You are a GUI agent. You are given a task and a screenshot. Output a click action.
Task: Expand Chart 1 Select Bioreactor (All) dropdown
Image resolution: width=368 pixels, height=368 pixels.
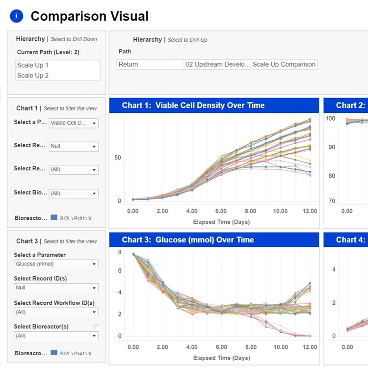point(74,193)
